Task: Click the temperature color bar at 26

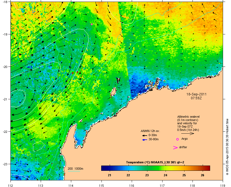Action: [203, 168]
